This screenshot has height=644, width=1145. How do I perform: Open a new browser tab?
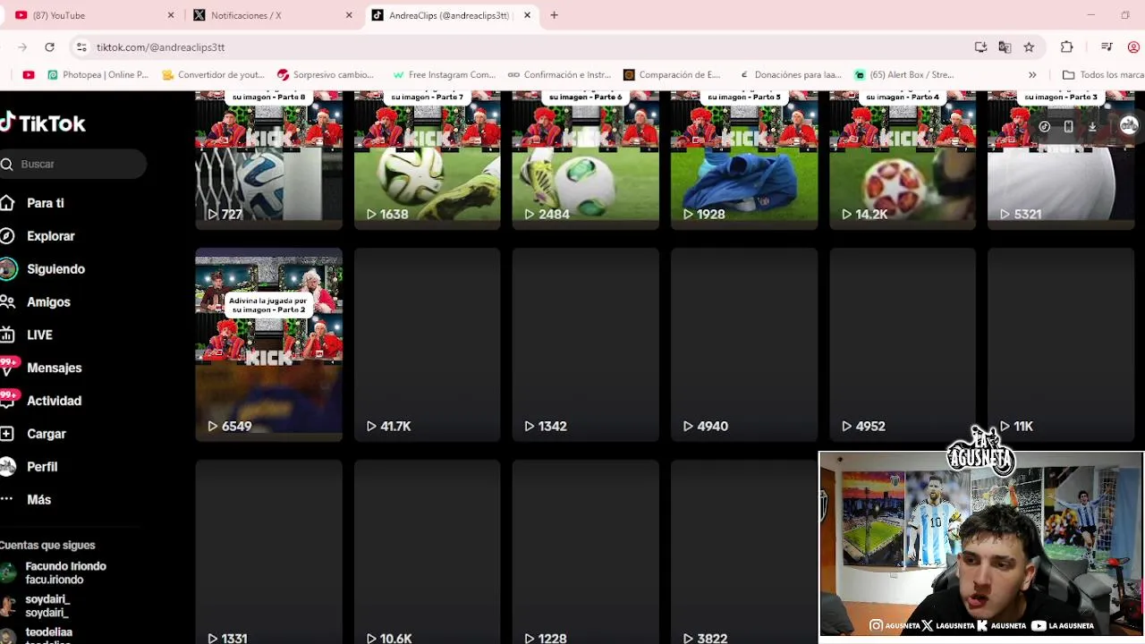[x=554, y=15]
